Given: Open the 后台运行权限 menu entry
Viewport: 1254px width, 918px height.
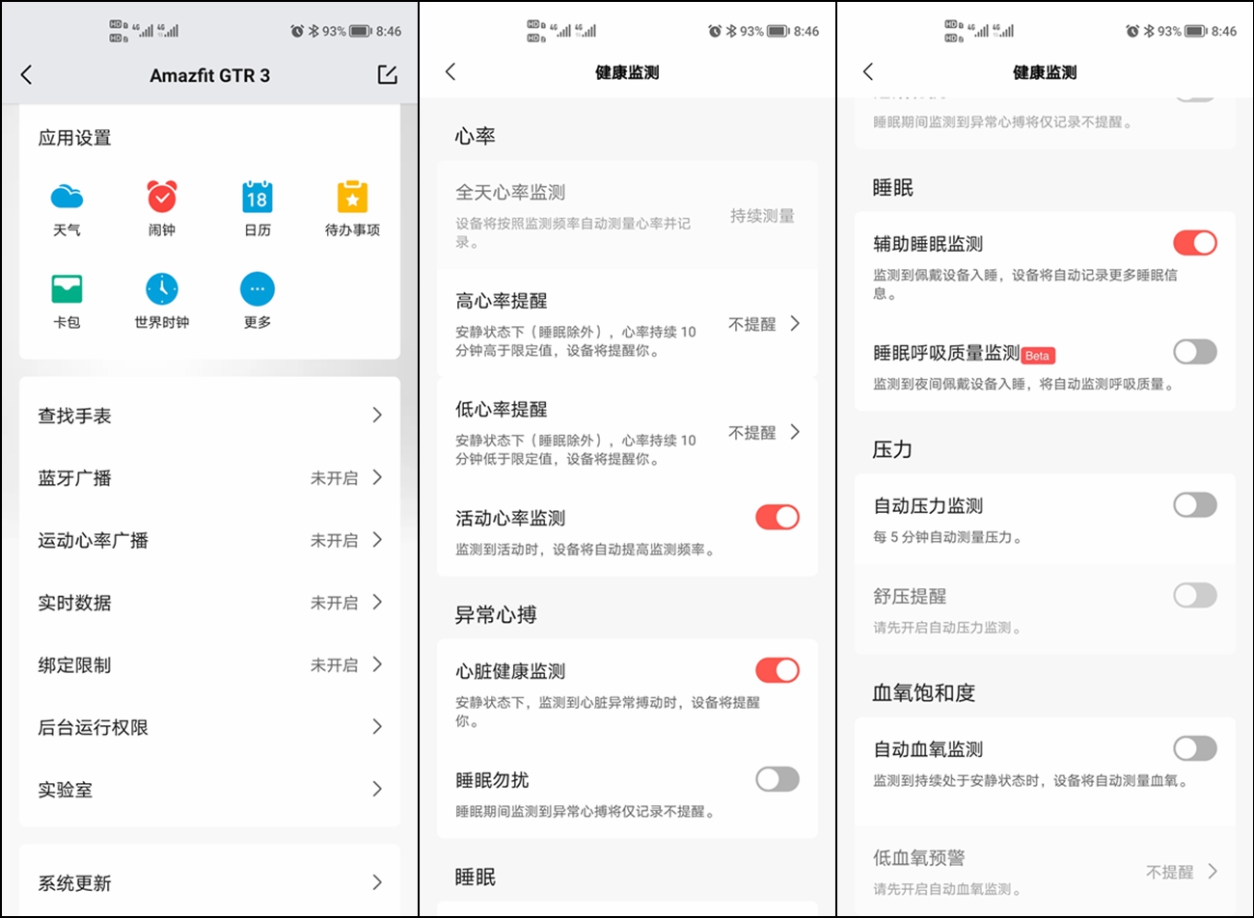Looking at the screenshot, I should (209, 727).
